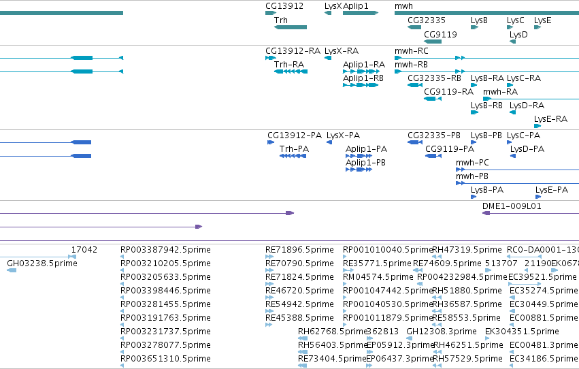Open protein LysD-PA

coord(527,149)
